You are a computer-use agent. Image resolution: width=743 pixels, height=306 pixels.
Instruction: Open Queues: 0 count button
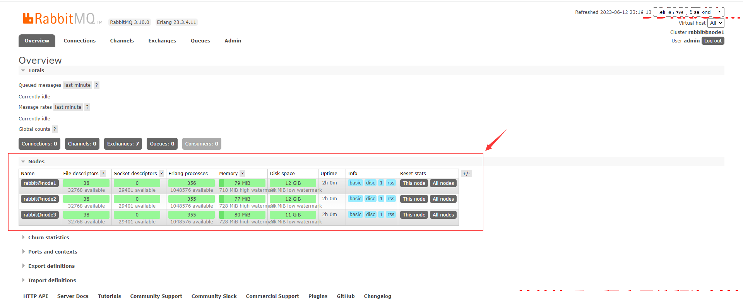pos(162,144)
